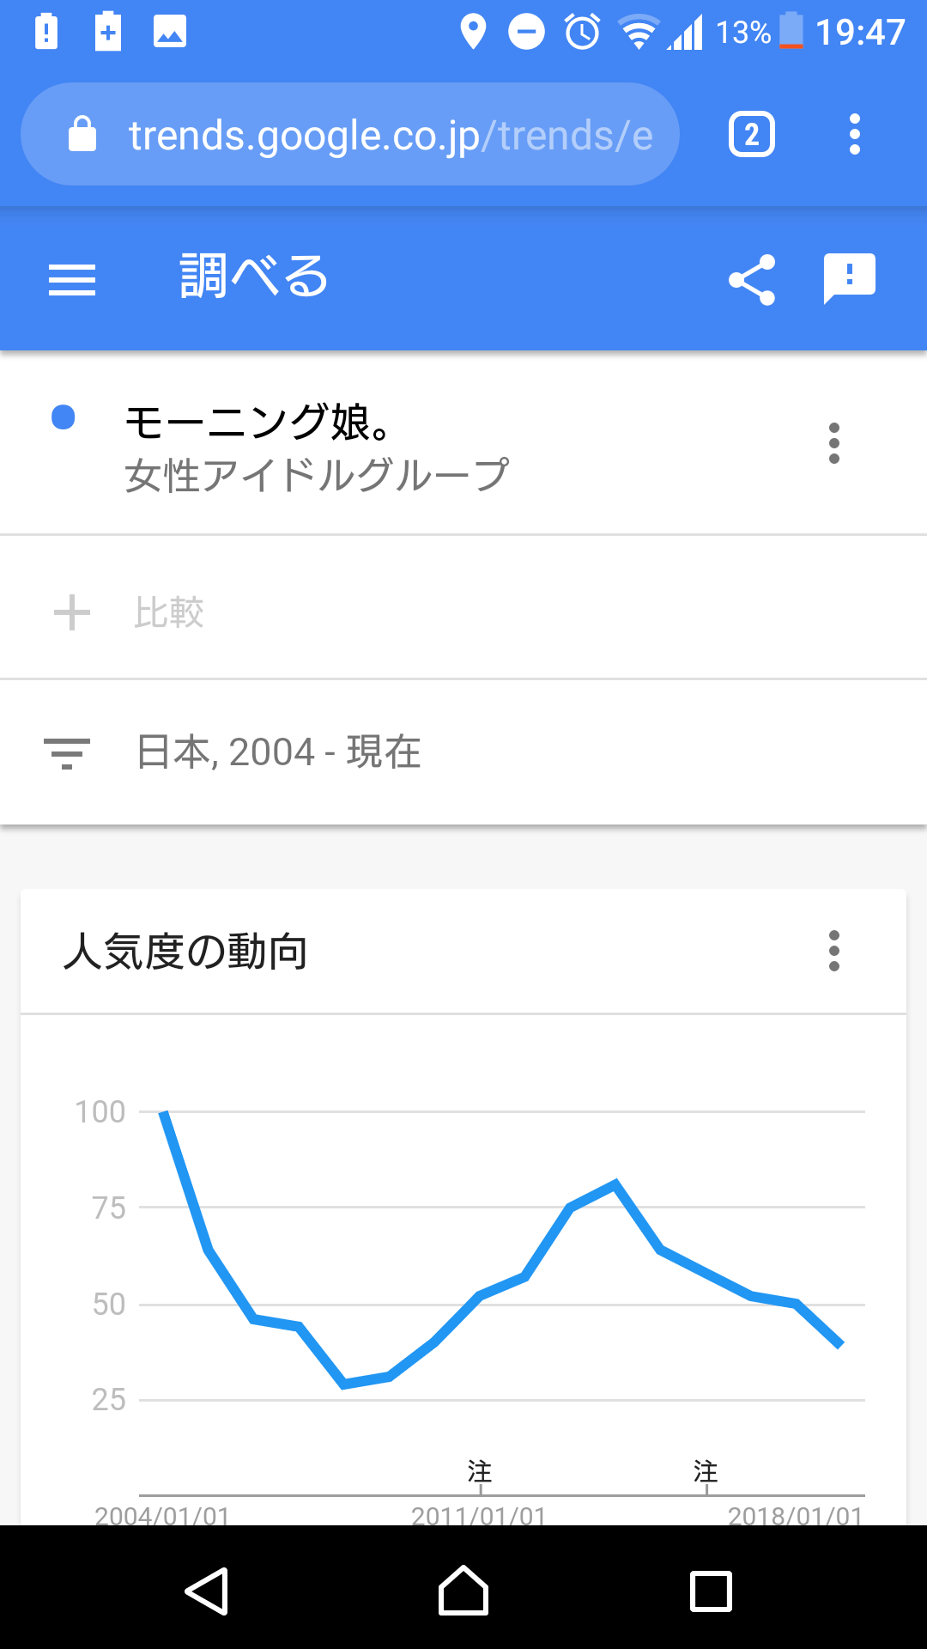Open Chrome's three-dot overflow menu
Screen dimensions: 927x1649
[854, 135]
